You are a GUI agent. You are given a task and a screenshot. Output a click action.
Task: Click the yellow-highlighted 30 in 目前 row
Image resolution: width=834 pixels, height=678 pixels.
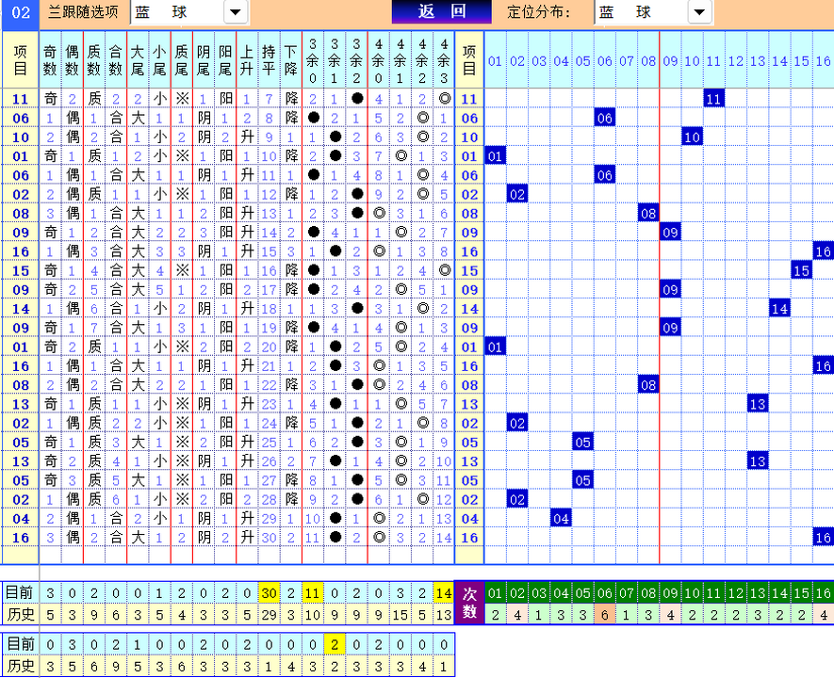coord(269,592)
